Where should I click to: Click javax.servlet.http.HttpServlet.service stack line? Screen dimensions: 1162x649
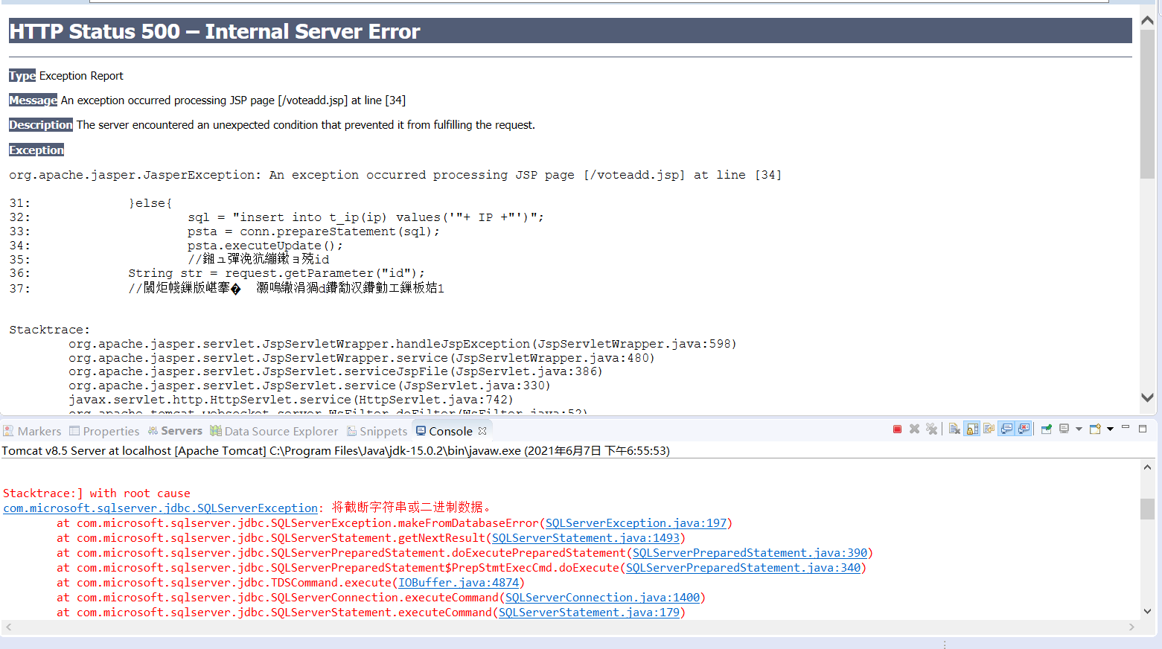tap(290, 400)
